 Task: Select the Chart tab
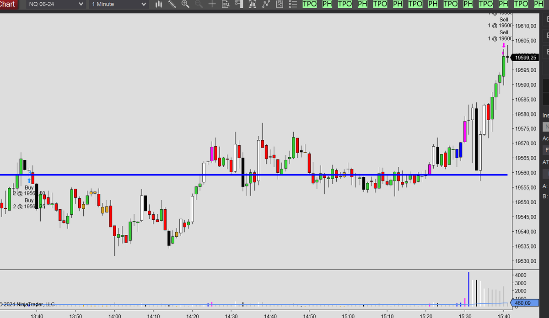point(8,4)
